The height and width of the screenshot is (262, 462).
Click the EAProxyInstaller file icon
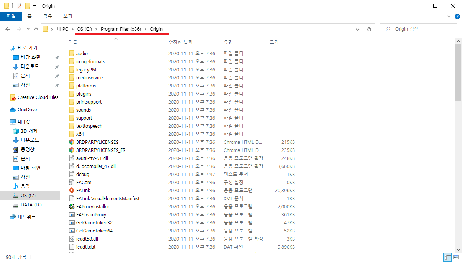click(71, 206)
